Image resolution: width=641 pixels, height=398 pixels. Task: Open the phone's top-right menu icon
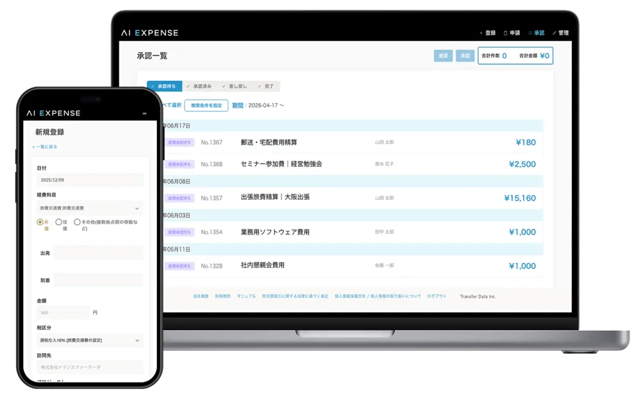(x=144, y=113)
